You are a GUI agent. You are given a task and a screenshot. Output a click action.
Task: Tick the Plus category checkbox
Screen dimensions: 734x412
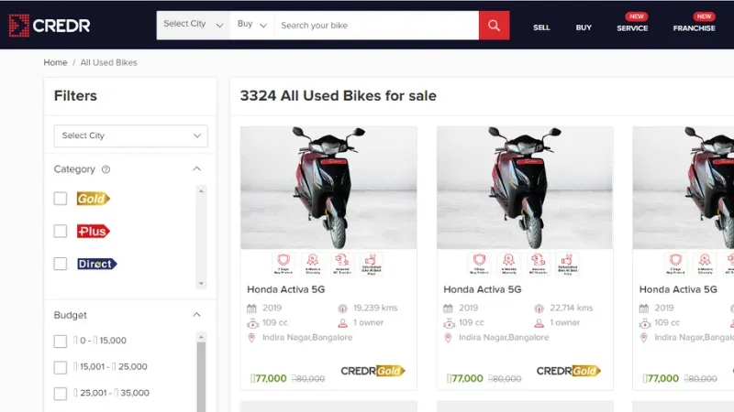(61, 232)
